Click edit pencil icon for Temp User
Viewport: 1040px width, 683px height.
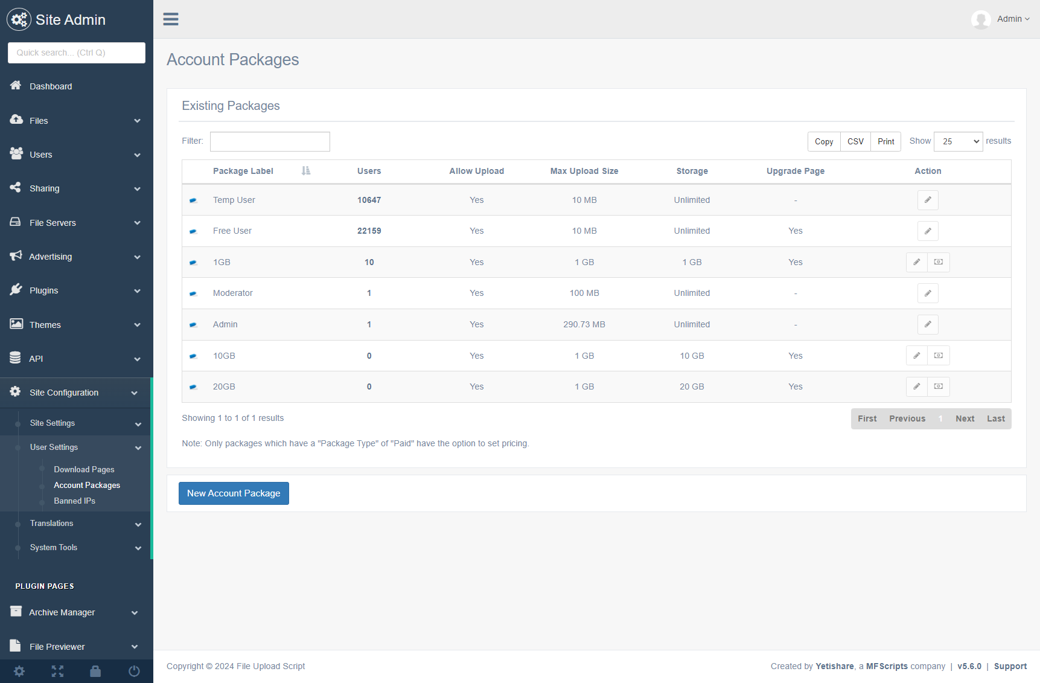tap(928, 200)
